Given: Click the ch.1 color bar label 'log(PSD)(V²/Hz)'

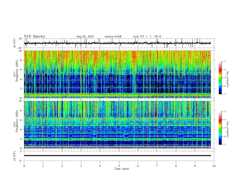Looking at the screenshot, I should click(228, 79).
